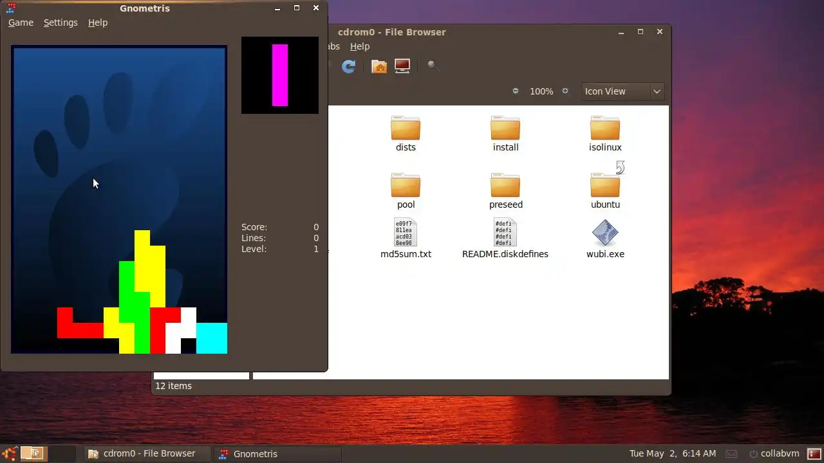Open the File Browser Help menu
The height and width of the screenshot is (463, 824).
click(360, 46)
